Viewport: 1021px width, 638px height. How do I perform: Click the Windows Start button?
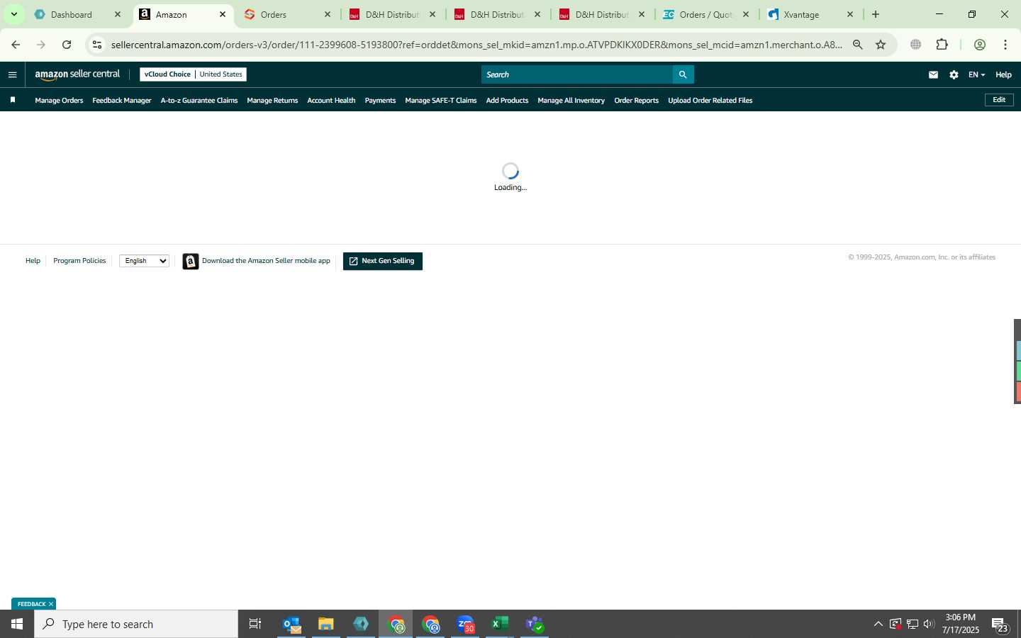coord(17,625)
